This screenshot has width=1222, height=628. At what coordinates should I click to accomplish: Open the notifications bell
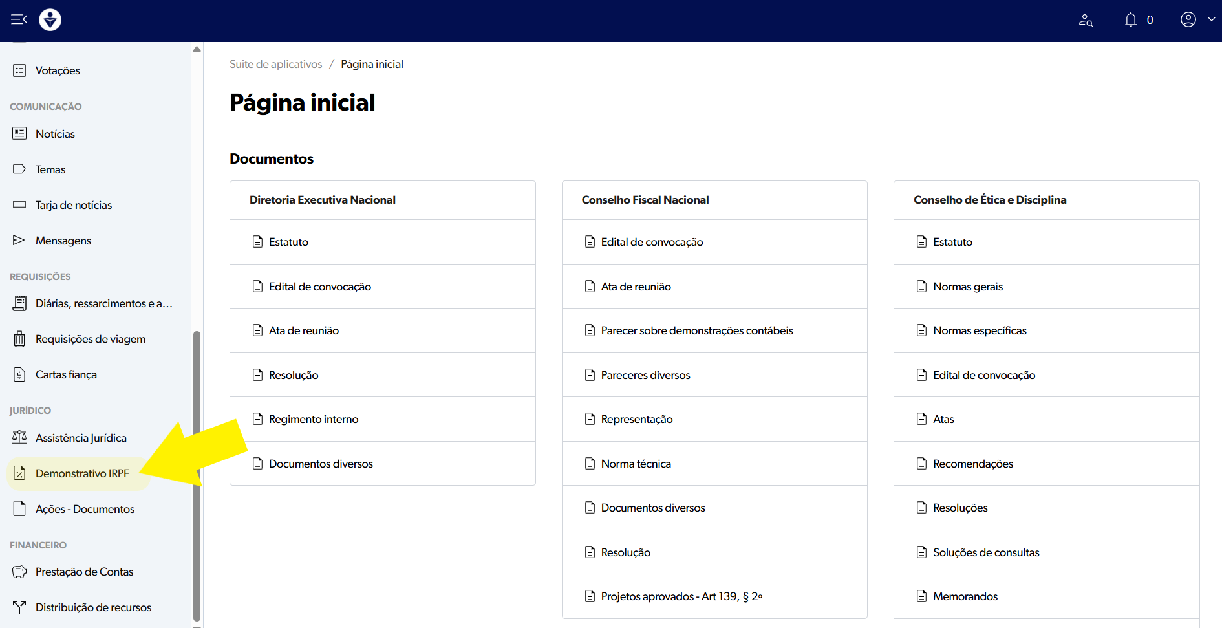click(x=1130, y=20)
